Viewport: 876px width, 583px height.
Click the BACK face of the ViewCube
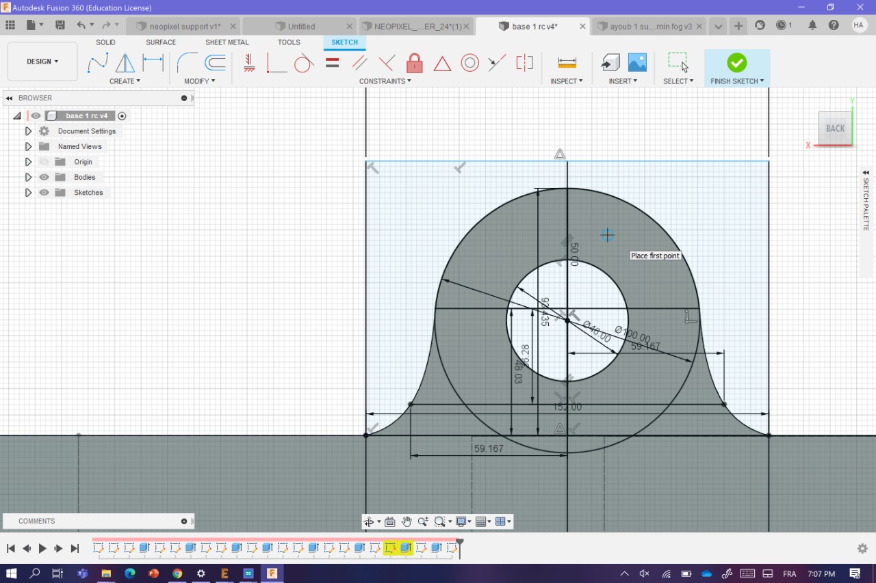point(835,128)
